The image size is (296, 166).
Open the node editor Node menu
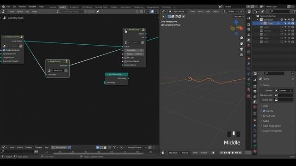(x=34, y=12)
